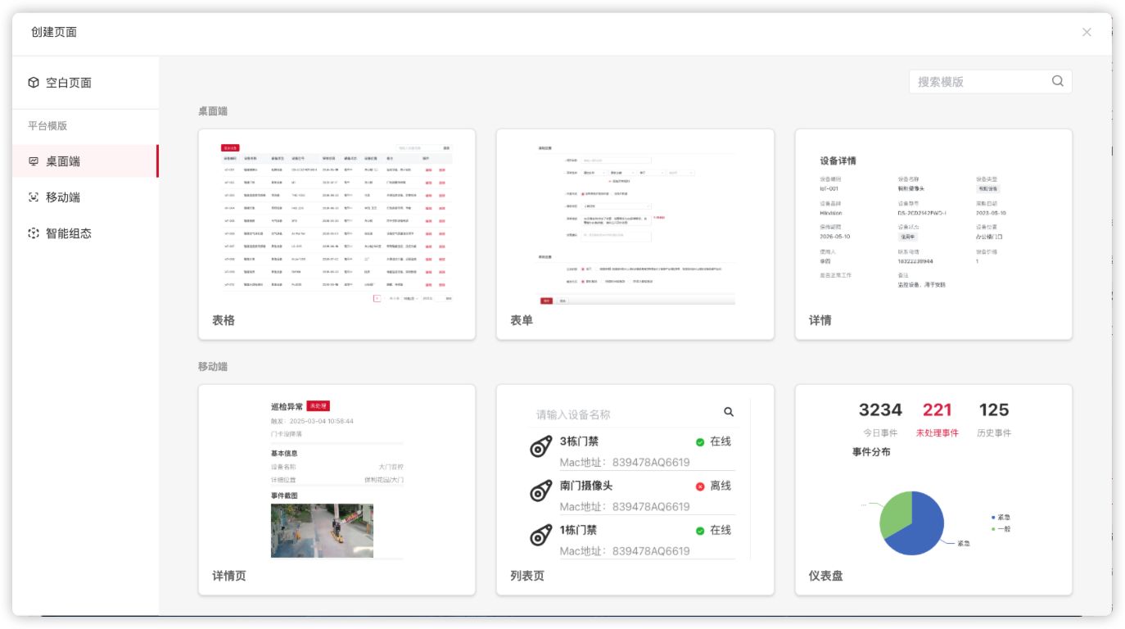Choose the 仪表盘 dashboard template card
Screen dimensions: 1125x629
[933, 489]
